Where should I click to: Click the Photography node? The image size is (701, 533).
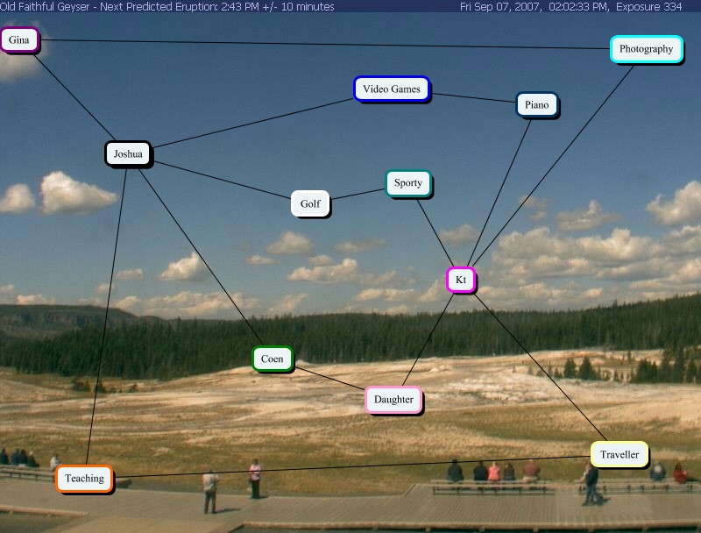click(x=646, y=49)
